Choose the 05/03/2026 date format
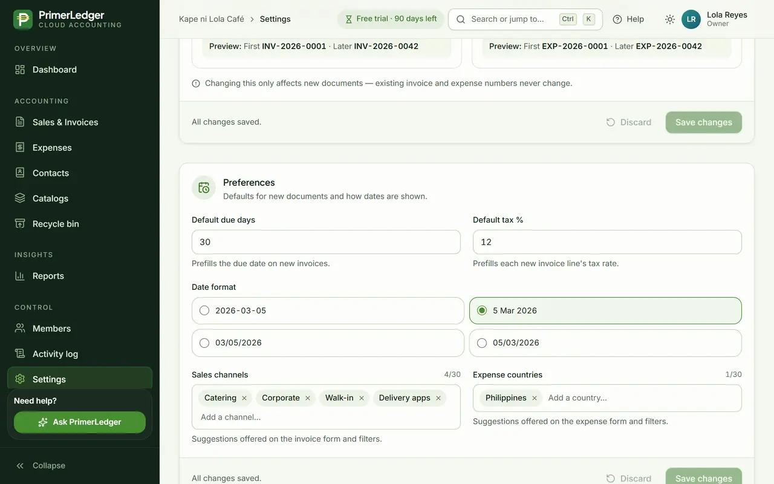Viewport: 774px width, 484px height. coord(605,342)
